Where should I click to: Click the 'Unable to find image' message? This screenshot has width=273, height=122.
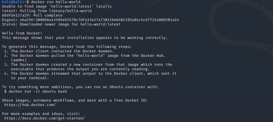tap(57, 7)
